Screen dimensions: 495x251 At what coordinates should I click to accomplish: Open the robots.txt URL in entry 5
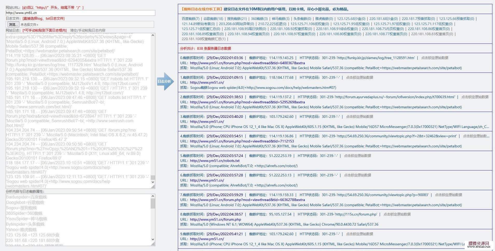point(215,161)
